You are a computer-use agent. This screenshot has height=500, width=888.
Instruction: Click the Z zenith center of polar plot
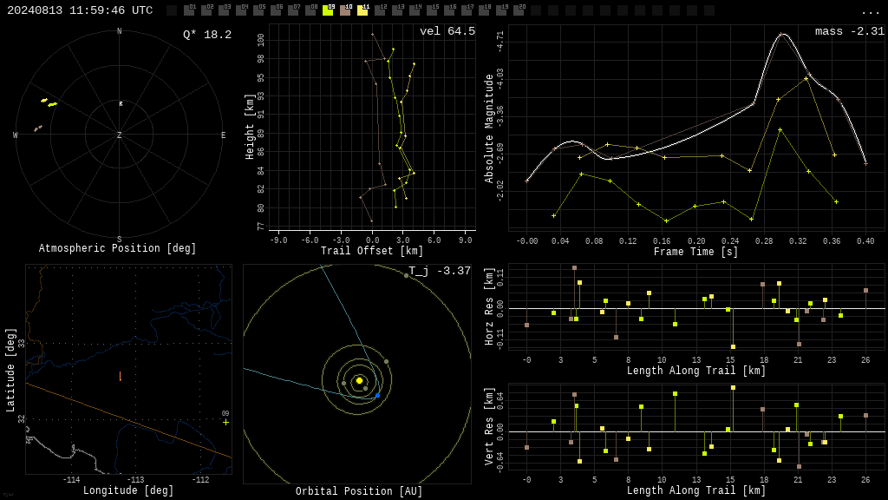pyautogui.click(x=119, y=135)
